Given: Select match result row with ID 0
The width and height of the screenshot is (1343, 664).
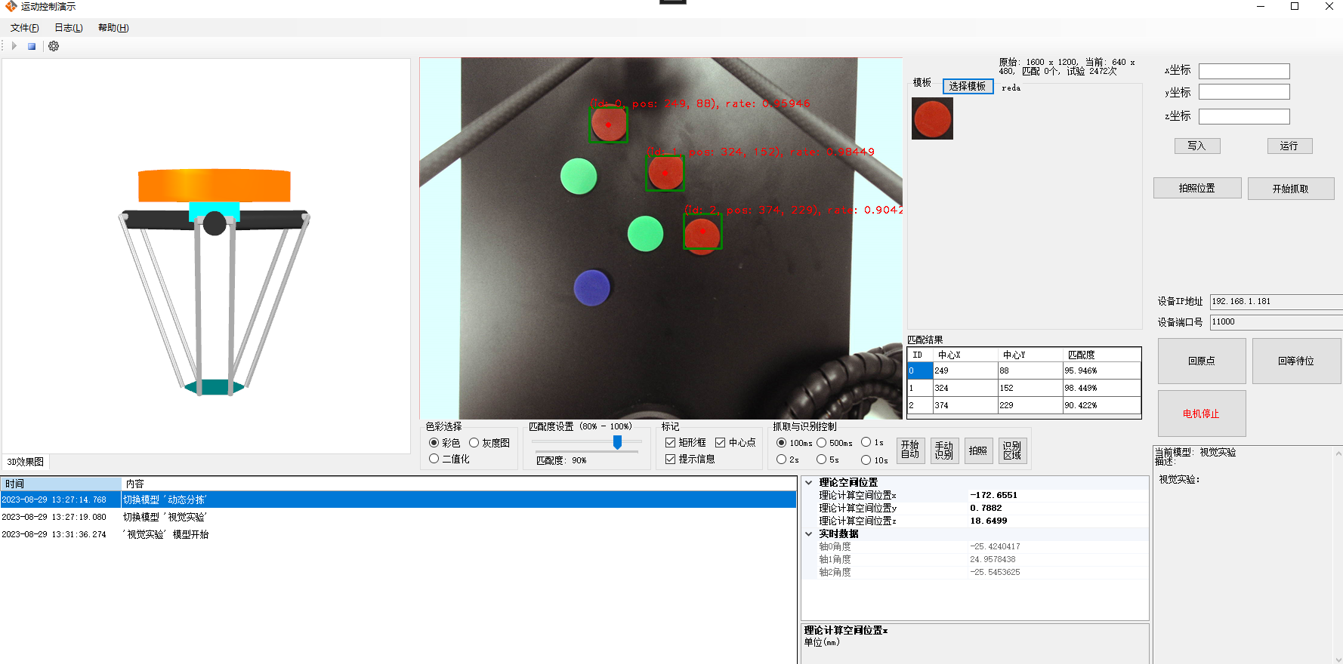Looking at the screenshot, I should pos(1024,370).
